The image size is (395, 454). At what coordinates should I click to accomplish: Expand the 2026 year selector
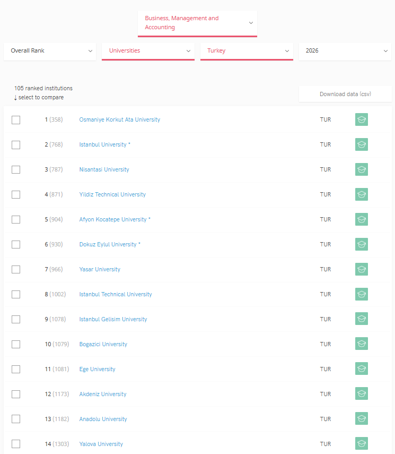(345, 51)
